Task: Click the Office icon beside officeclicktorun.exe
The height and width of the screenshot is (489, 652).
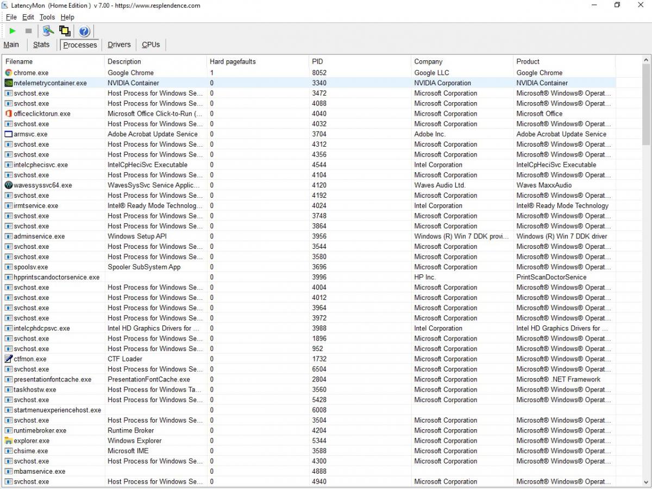Action: point(9,114)
